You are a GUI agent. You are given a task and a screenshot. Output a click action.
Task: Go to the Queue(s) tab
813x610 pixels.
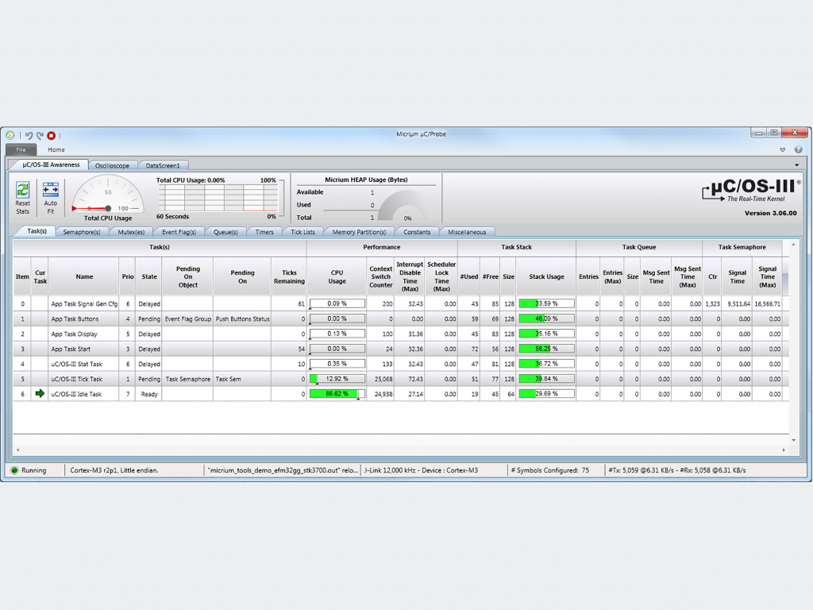tap(225, 232)
